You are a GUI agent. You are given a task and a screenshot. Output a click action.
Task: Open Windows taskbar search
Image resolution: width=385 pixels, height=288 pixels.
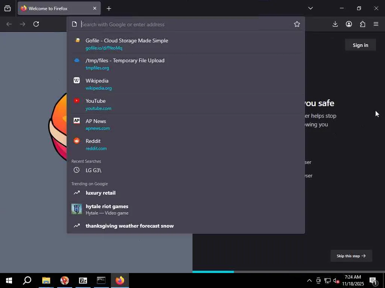[27, 280]
